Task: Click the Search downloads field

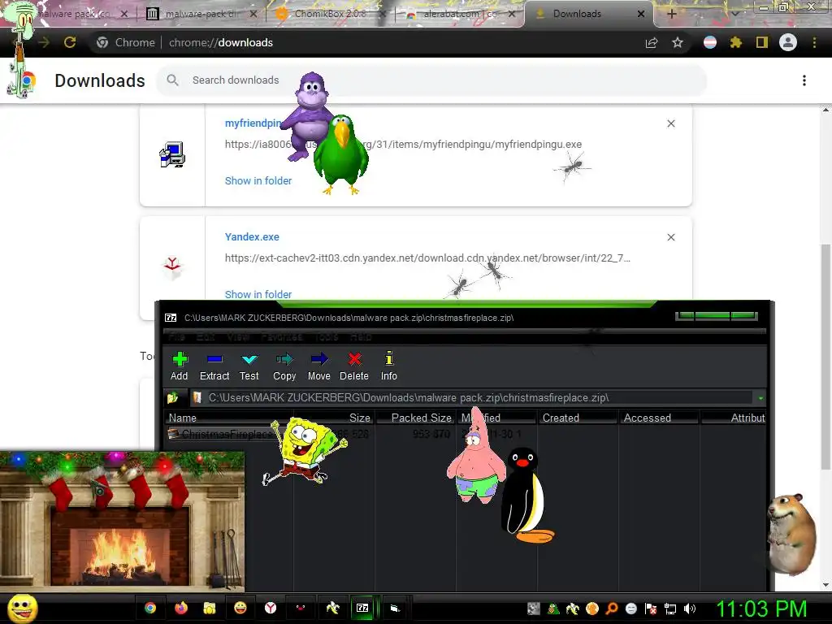Action: (431, 80)
